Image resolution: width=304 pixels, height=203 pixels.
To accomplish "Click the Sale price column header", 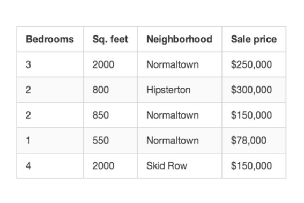I will click(254, 39).
